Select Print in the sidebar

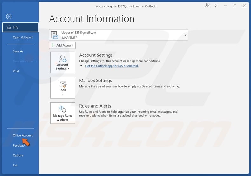pos(16,71)
